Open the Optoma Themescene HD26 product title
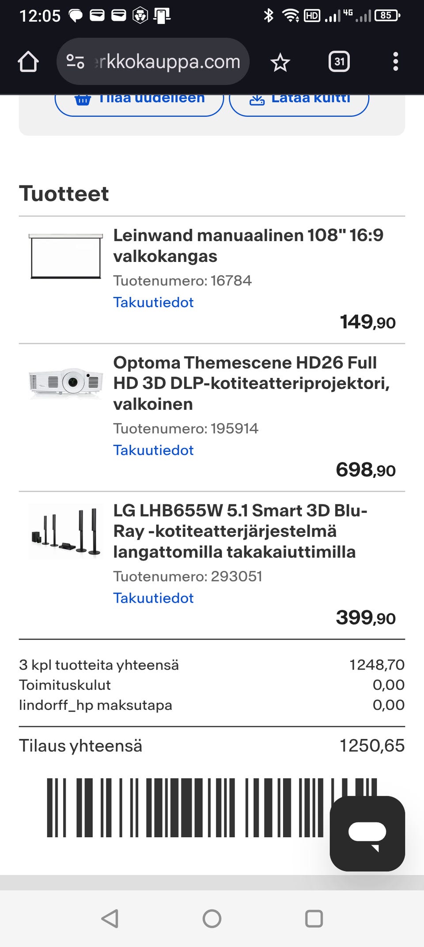The image size is (424, 947). coord(251,383)
